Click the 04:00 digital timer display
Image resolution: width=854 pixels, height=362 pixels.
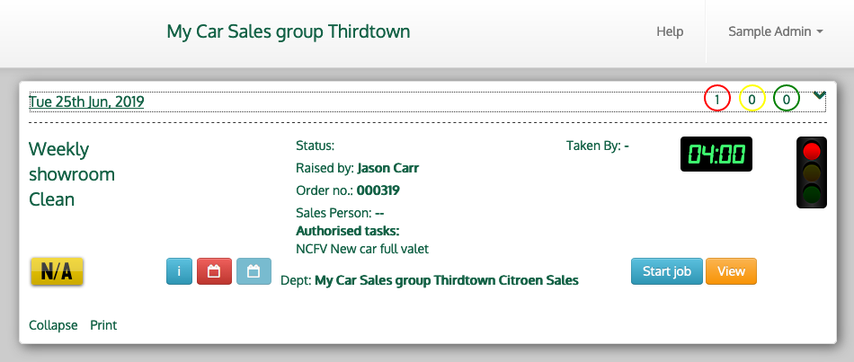click(716, 154)
